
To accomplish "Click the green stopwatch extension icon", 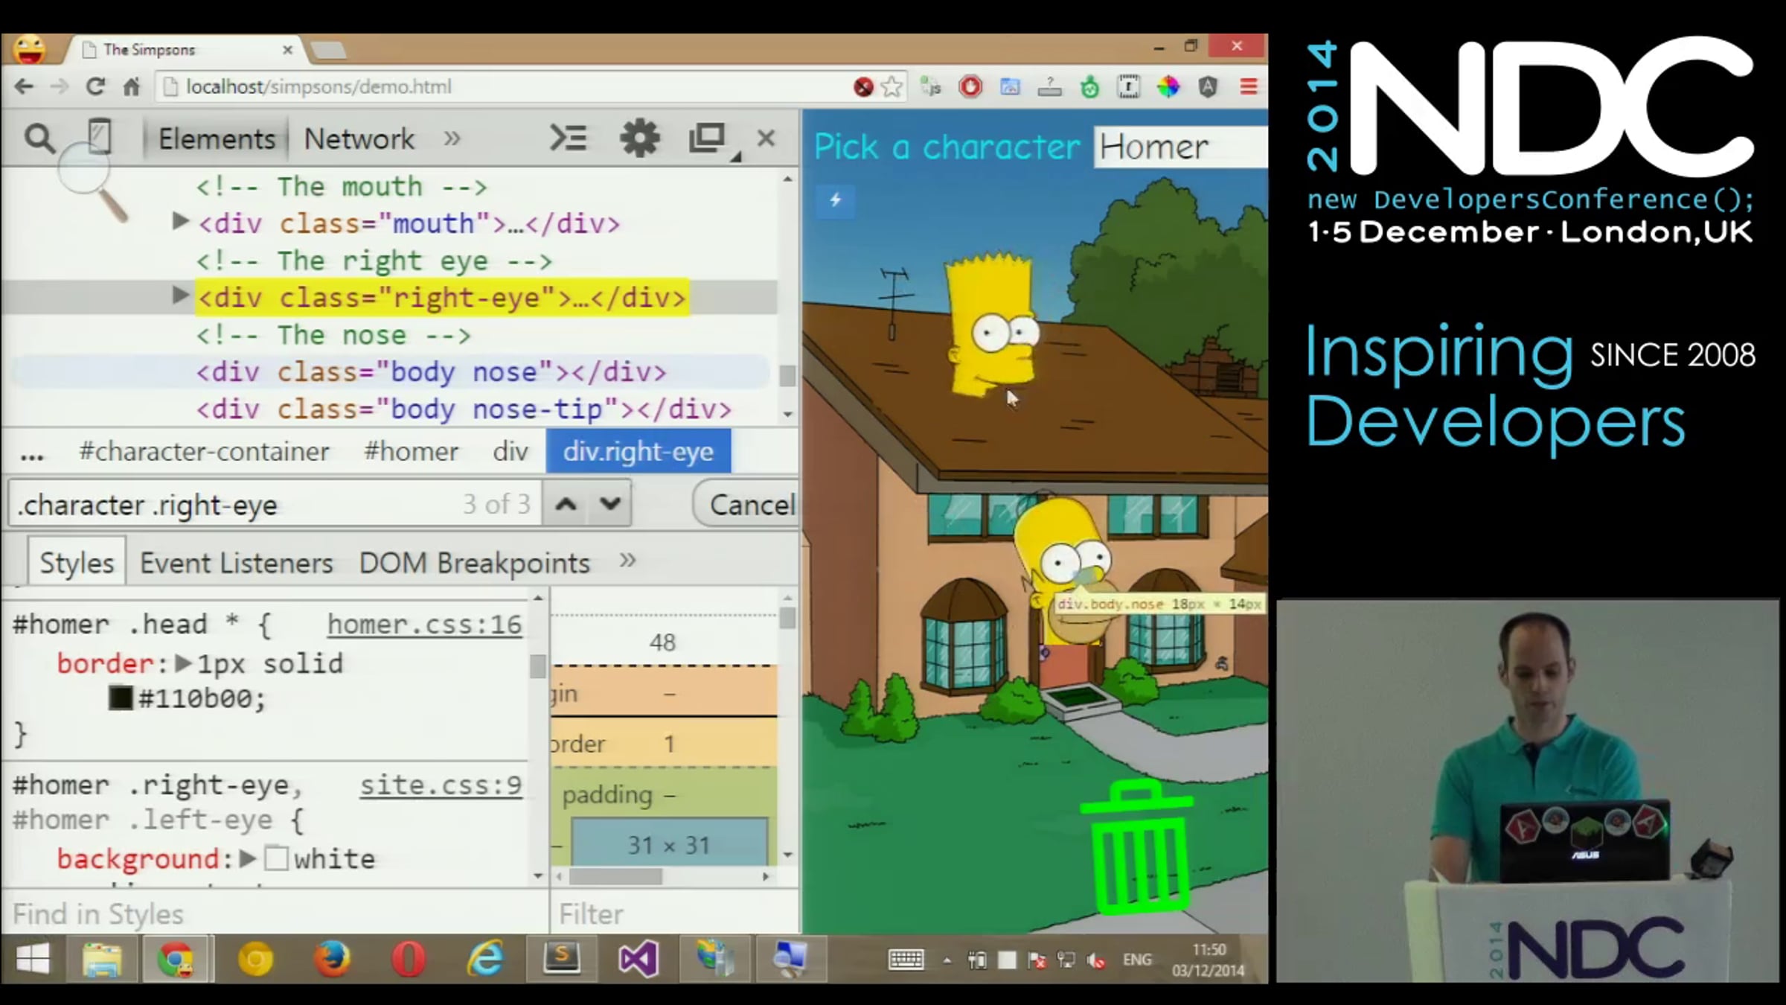I will (1089, 87).
